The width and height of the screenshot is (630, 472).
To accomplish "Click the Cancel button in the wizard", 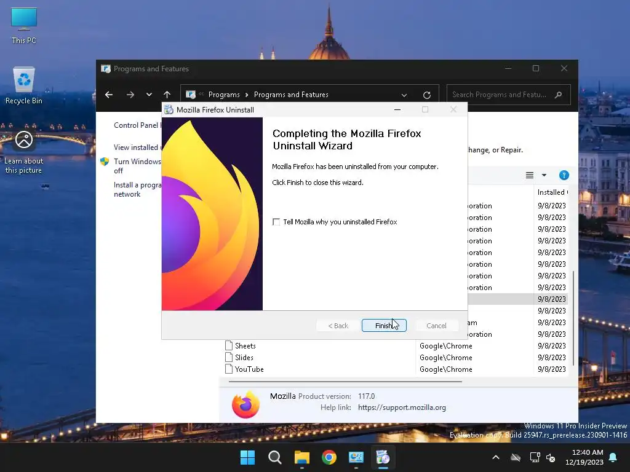I will [436, 326].
